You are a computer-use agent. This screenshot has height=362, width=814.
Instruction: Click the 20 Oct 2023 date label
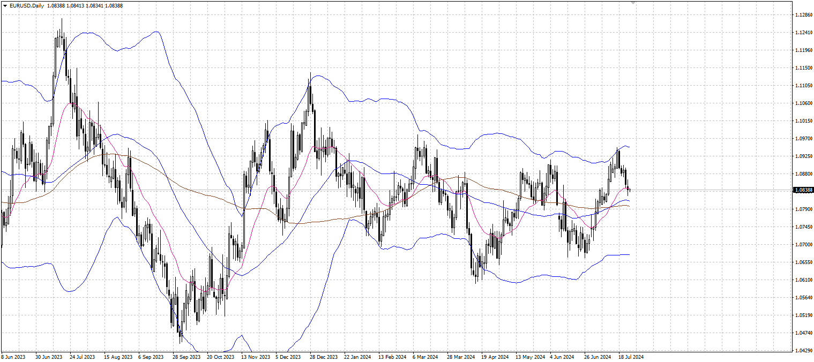click(221, 357)
